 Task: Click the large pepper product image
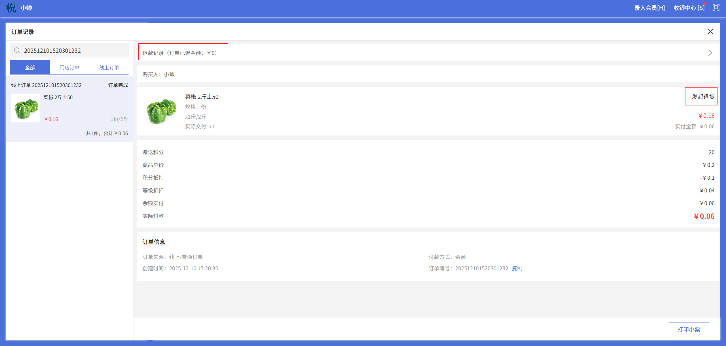(161, 111)
